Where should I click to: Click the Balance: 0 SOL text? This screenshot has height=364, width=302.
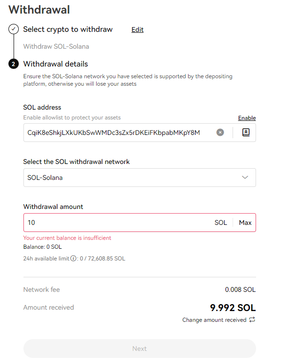[x=42, y=247]
